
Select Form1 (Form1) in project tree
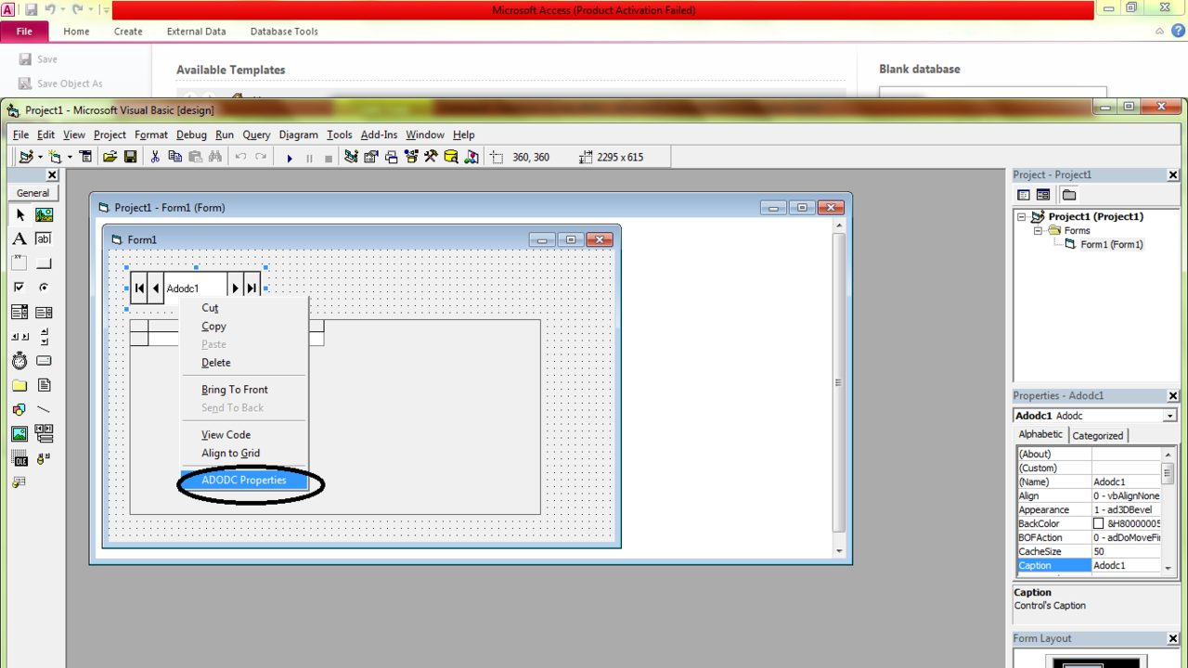[x=1112, y=245]
